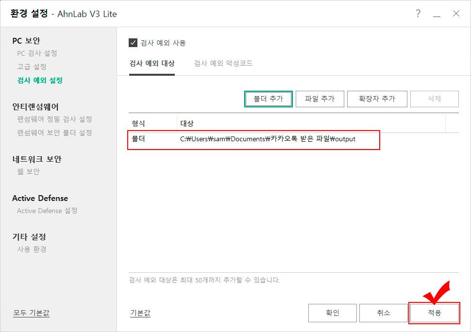This screenshot has width=471, height=332.
Task: Click the 기본값 link
Action: pyautogui.click(x=140, y=313)
